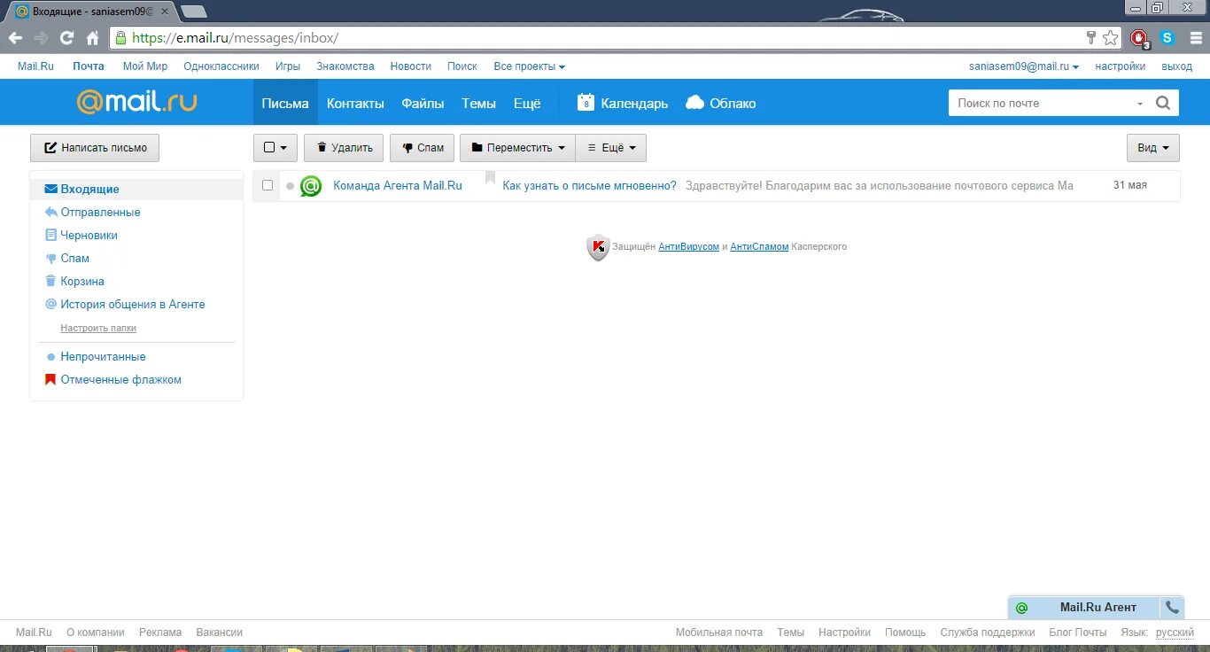Image resolution: width=1210 pixels, height=652 pixels.
Task: Open Одноклассники in the top bar
Action: point(221,66)
